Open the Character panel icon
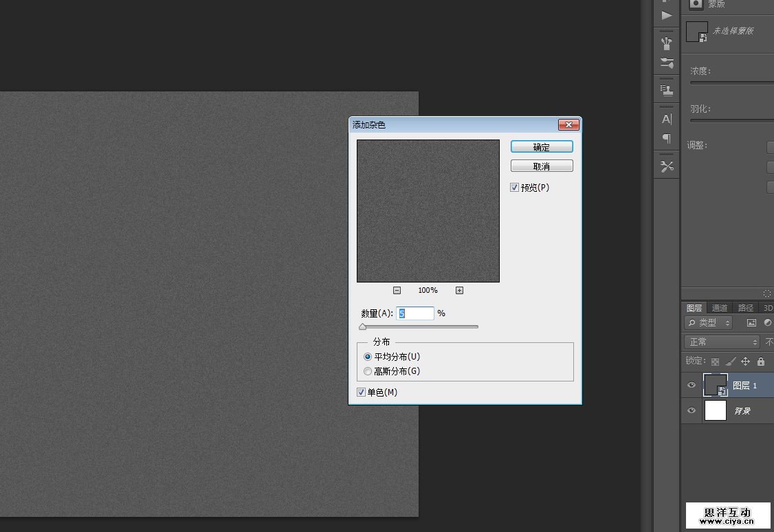The width and height of the screenshot is (774, 532). pyautogui.click(x=667, y=119)
